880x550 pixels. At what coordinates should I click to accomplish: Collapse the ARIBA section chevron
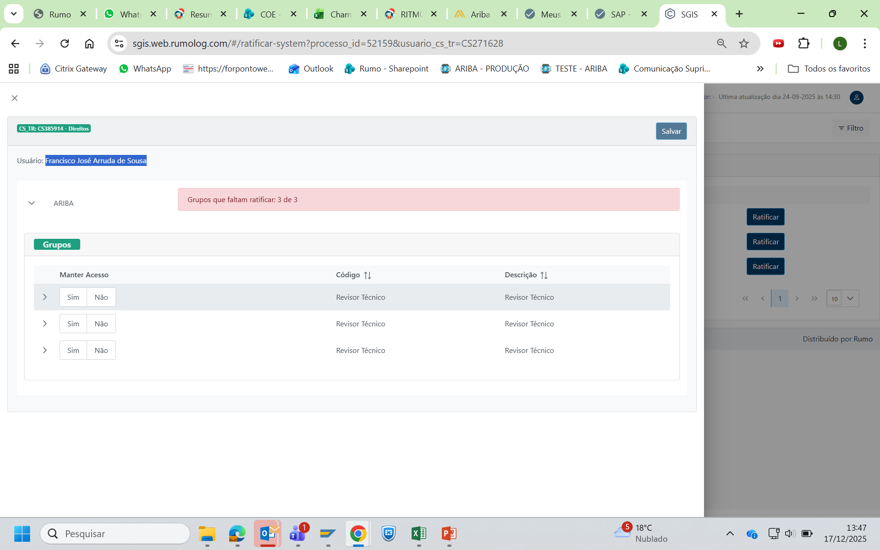point(32,203)
